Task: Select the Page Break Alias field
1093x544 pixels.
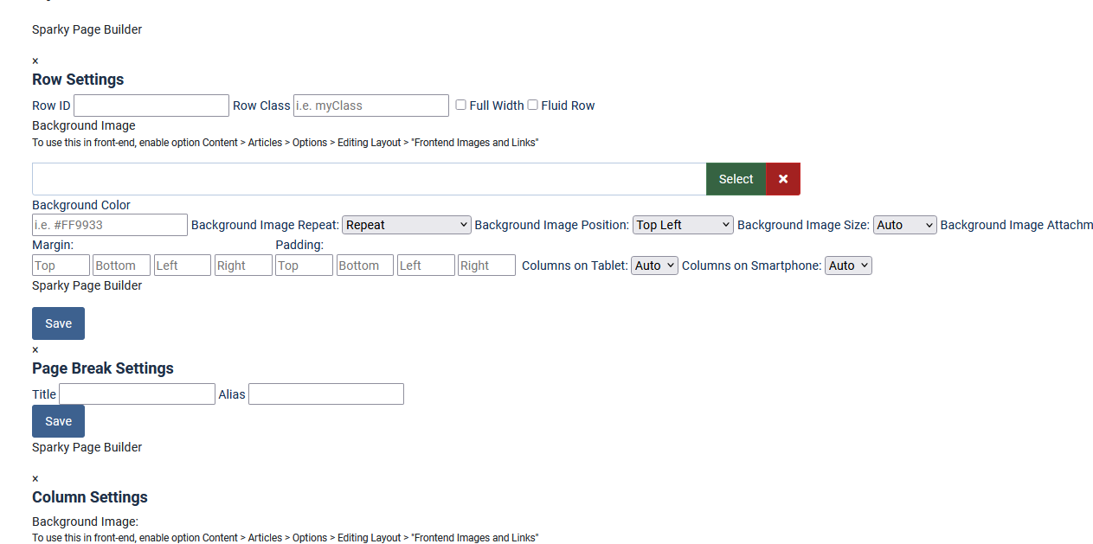Action: tap(326, 394)
